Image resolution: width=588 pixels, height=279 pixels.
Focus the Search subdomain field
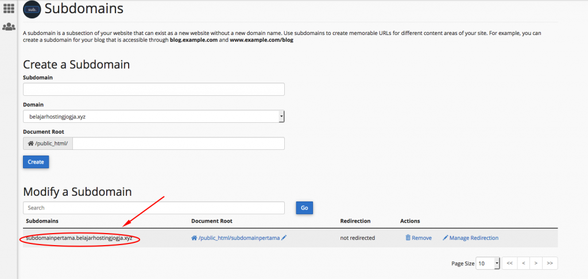pyautogui.click(x=154, y=208)
